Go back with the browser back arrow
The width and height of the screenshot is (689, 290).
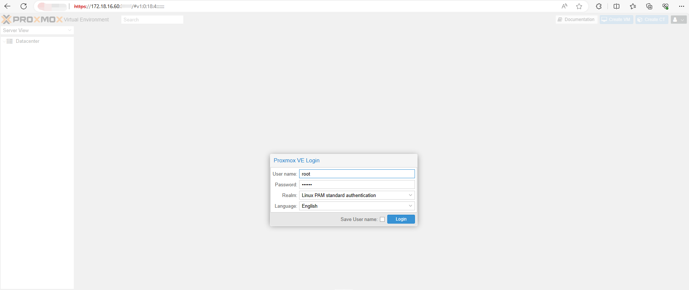pyautogui.click(x=7, y=6)
